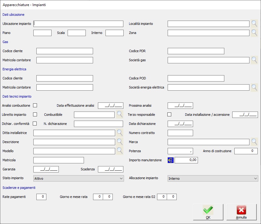Click the day box of Giorno e mese rata 02
Viewport: 261px width, 224px height.
[x=162, y=197]
